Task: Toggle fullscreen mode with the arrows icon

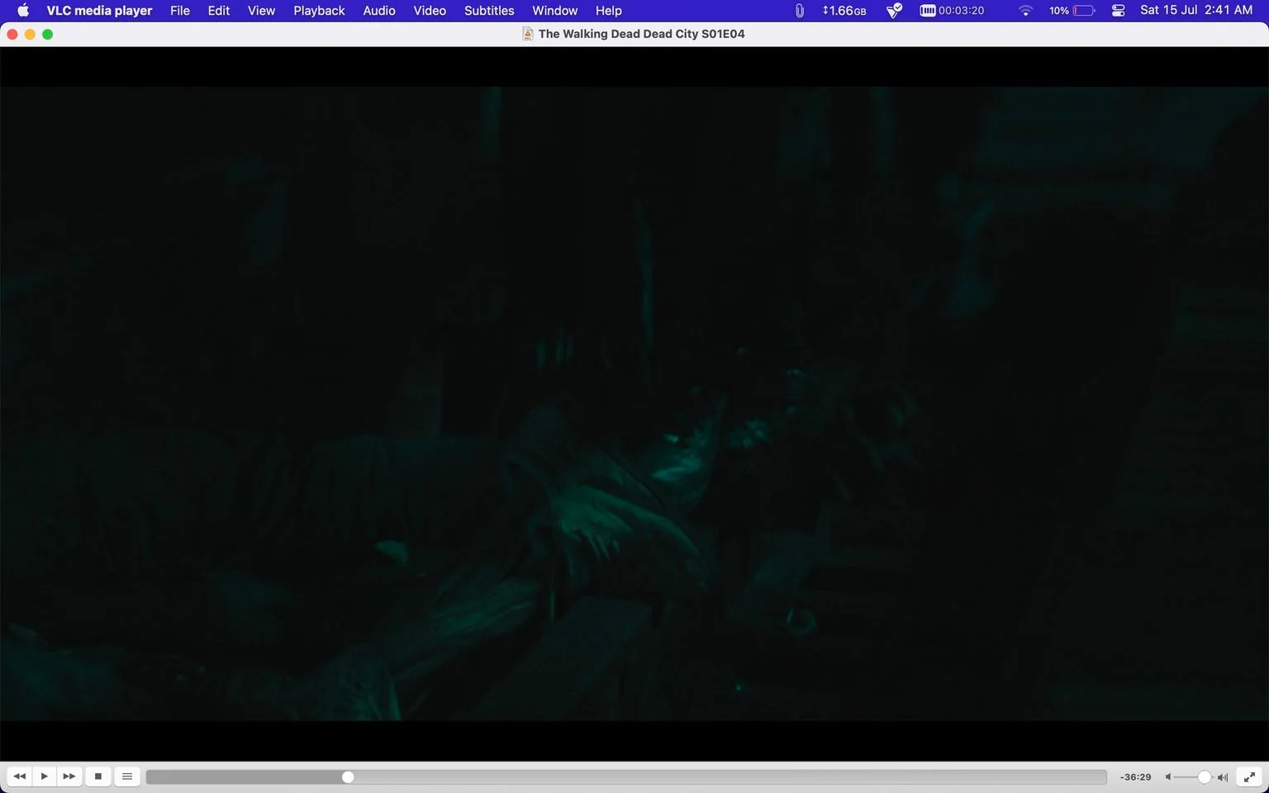Action: (x=1249, y=776)
